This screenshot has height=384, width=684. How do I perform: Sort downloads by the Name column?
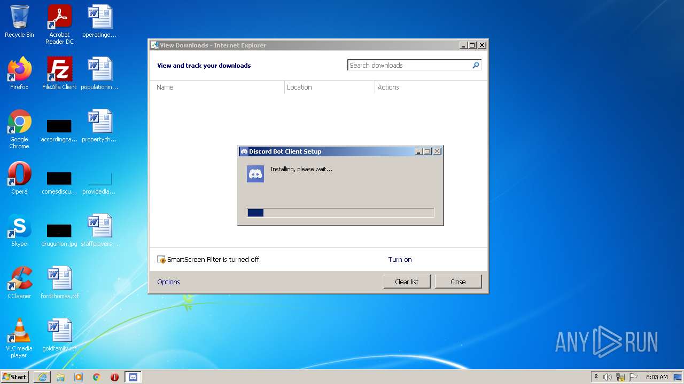click(217, 87)
